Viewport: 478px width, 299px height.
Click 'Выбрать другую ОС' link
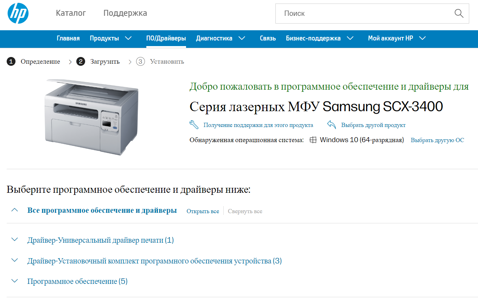coord(438,140)
